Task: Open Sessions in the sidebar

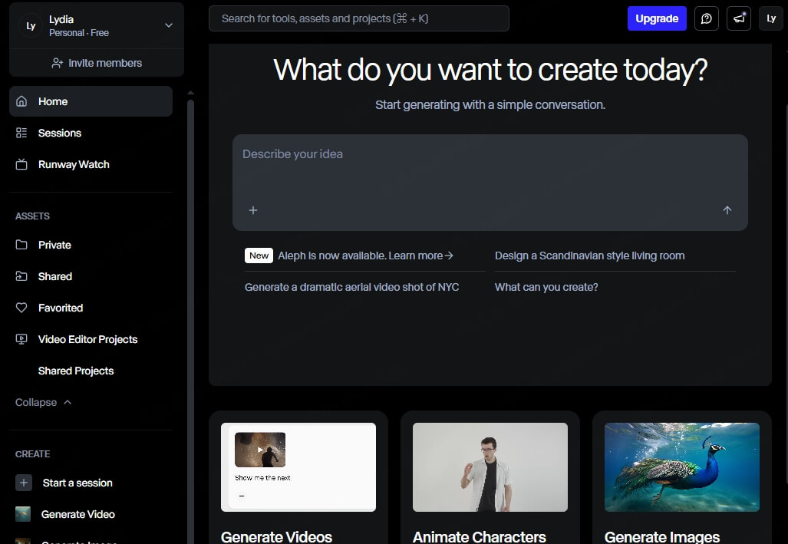Action: point(91,133)
